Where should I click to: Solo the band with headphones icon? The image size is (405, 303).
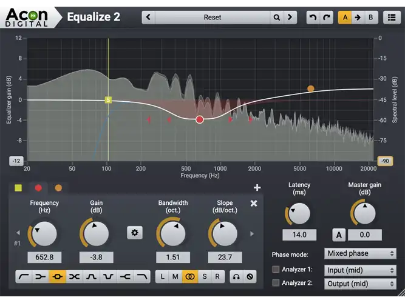pyautogui.click(x=236, y=277)
